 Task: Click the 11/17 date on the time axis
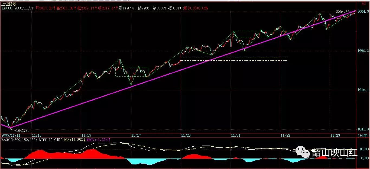tap(136, 135)
